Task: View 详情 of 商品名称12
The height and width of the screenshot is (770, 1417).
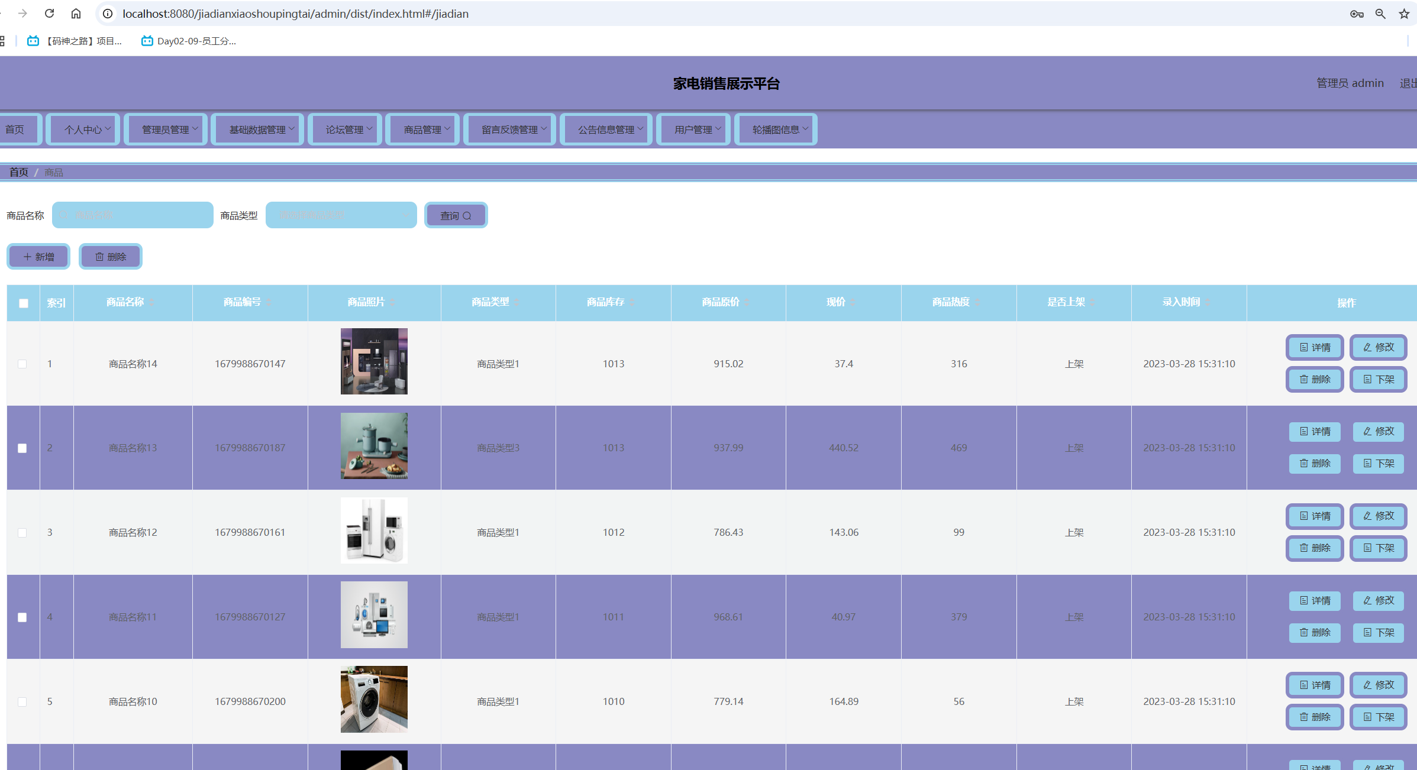Action: 1315,516
